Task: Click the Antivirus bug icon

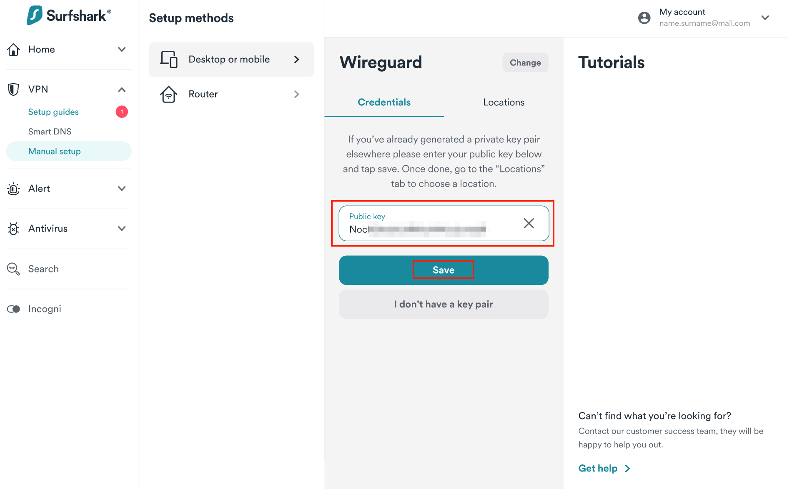Action: point(13,229)
